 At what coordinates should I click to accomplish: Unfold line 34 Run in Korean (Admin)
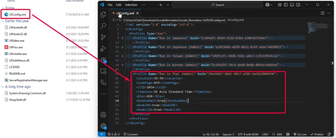(122, 65)
